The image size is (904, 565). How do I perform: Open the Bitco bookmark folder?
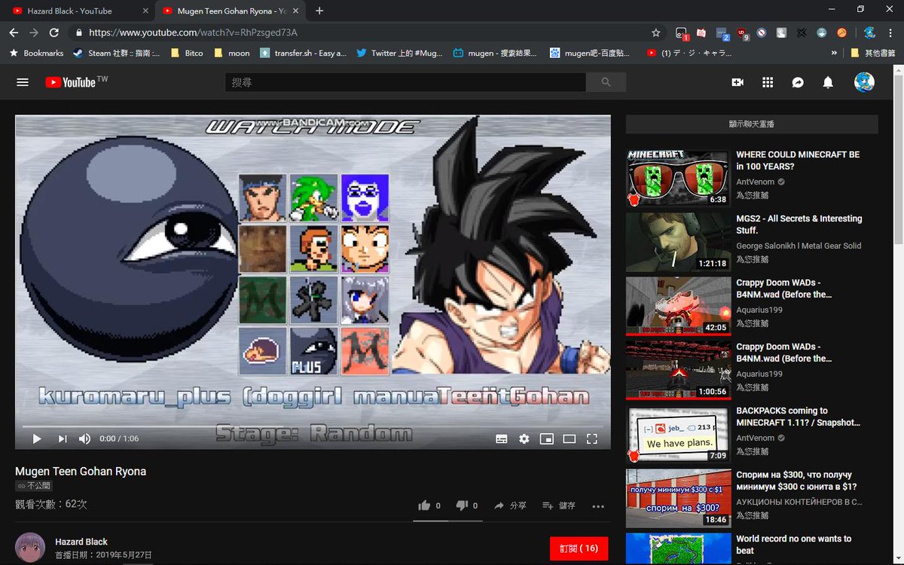coord(187,53)
